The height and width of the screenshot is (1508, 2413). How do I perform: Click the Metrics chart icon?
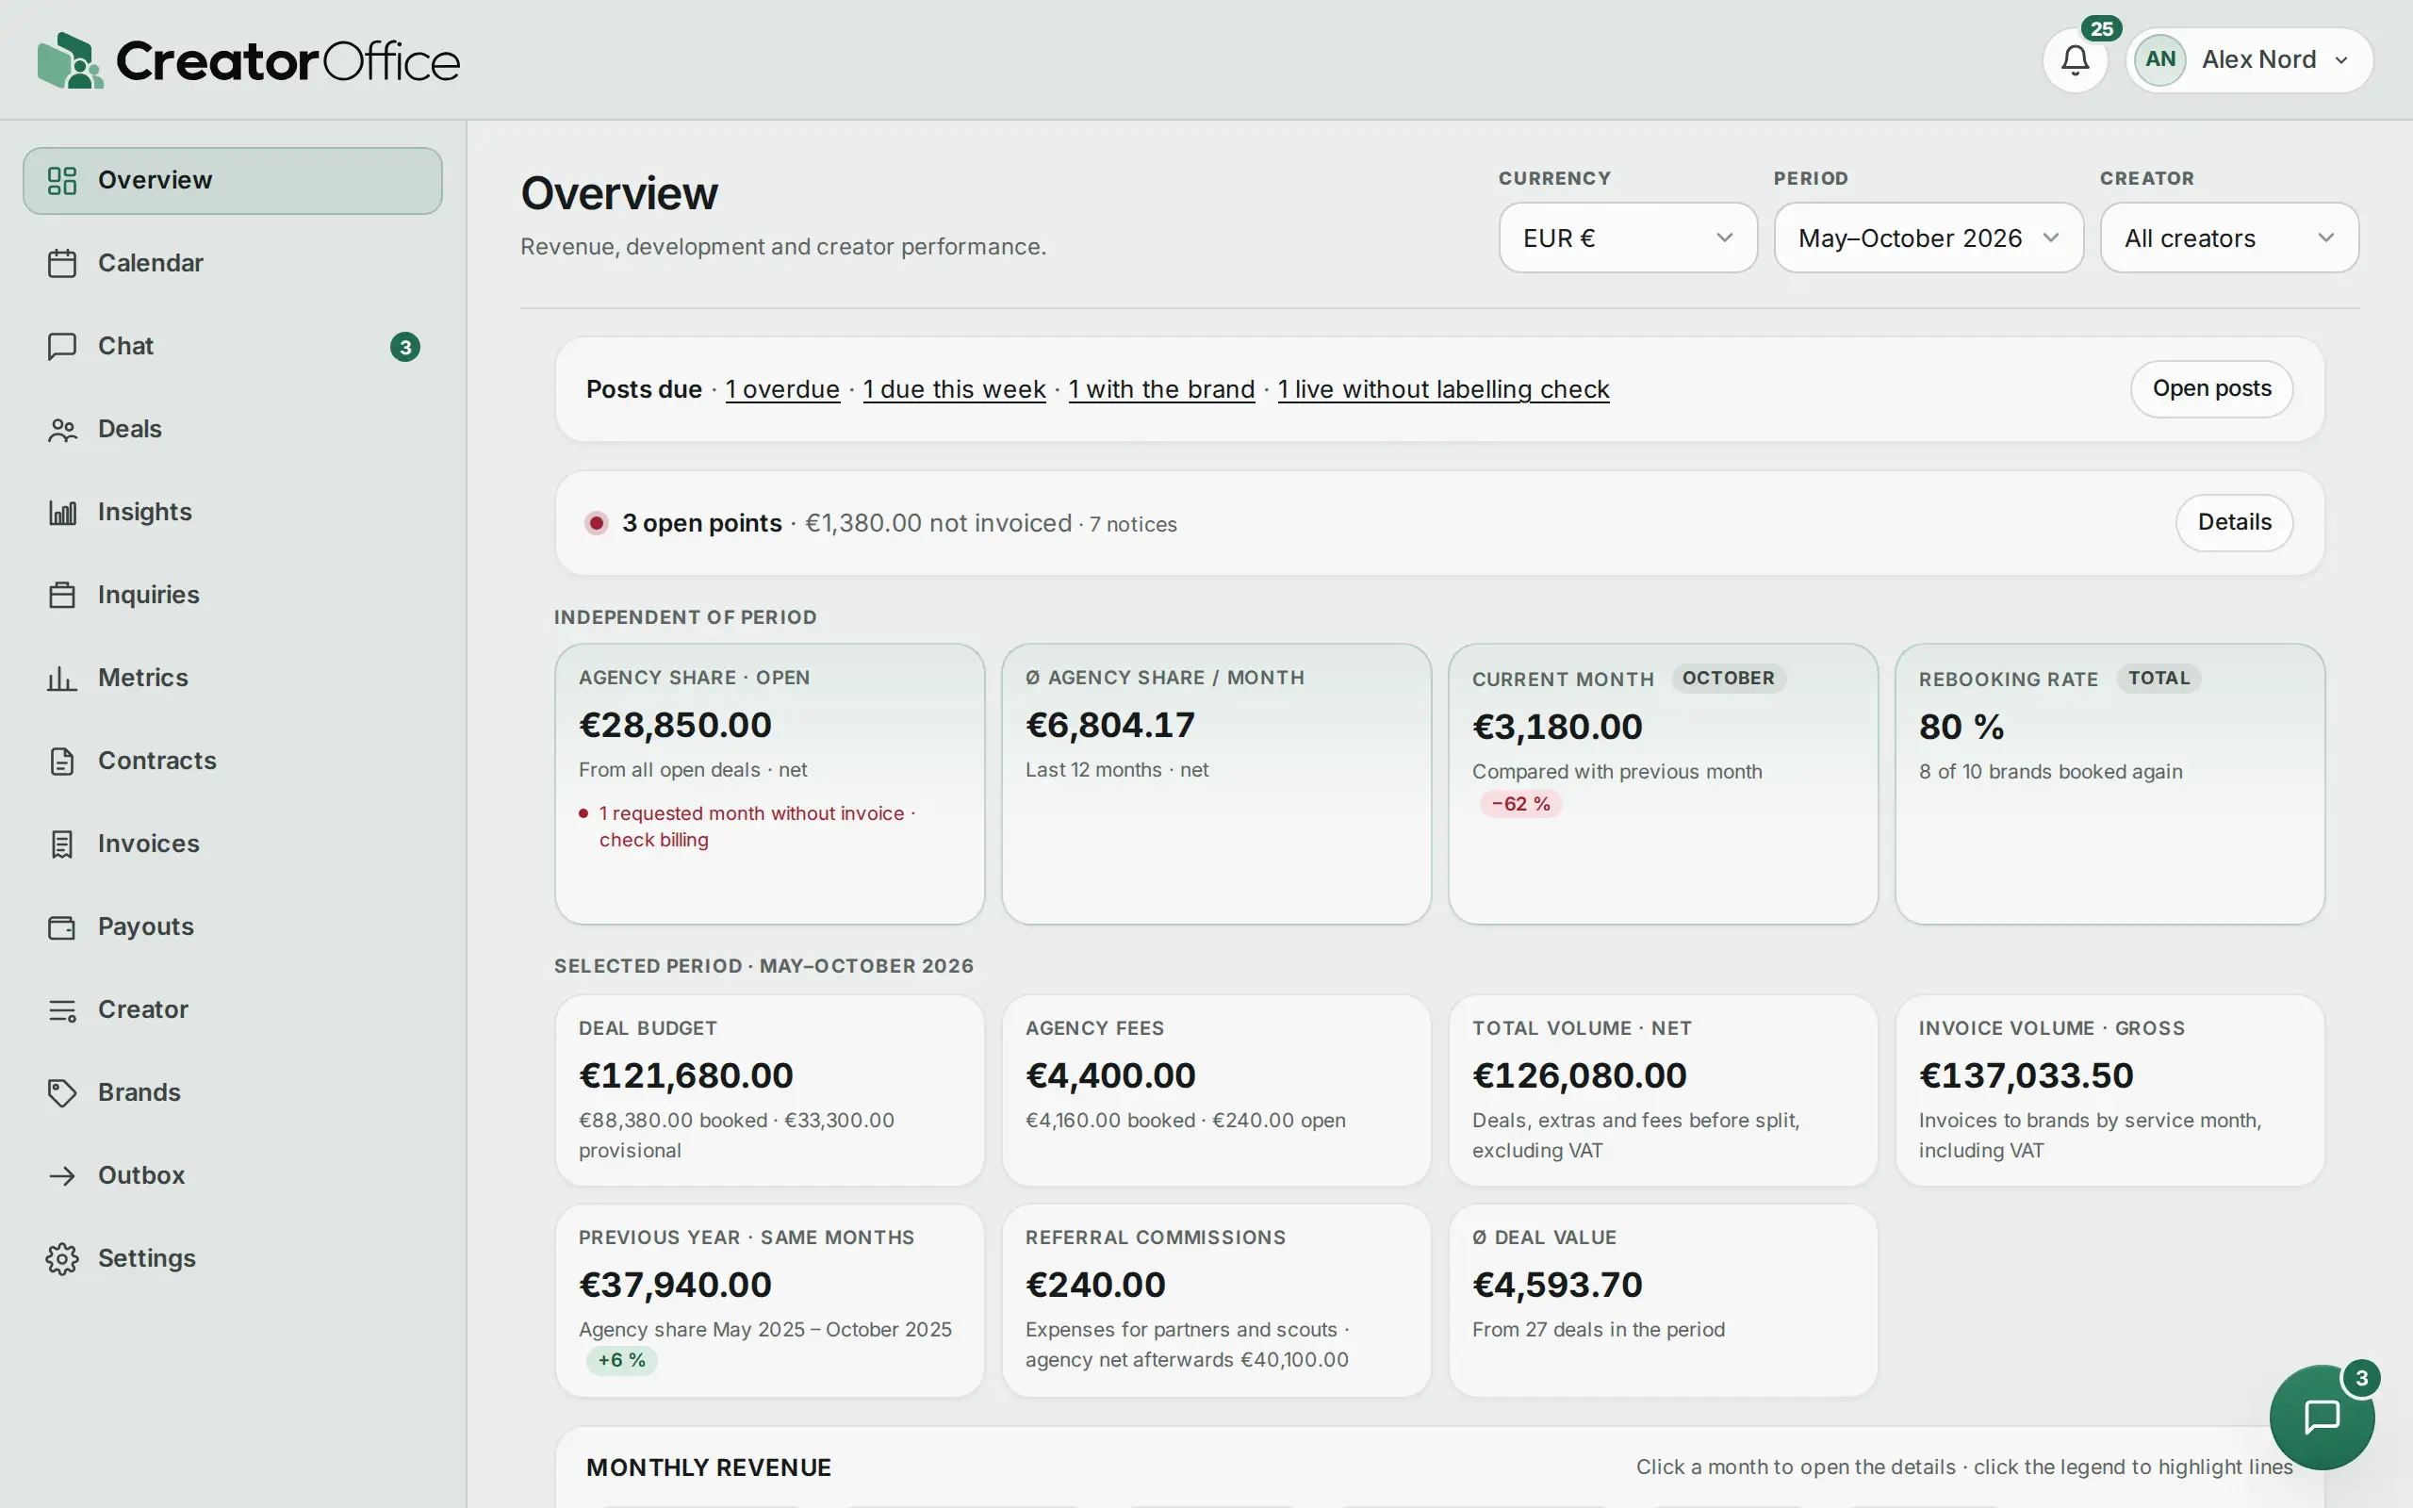pos(62,679)
